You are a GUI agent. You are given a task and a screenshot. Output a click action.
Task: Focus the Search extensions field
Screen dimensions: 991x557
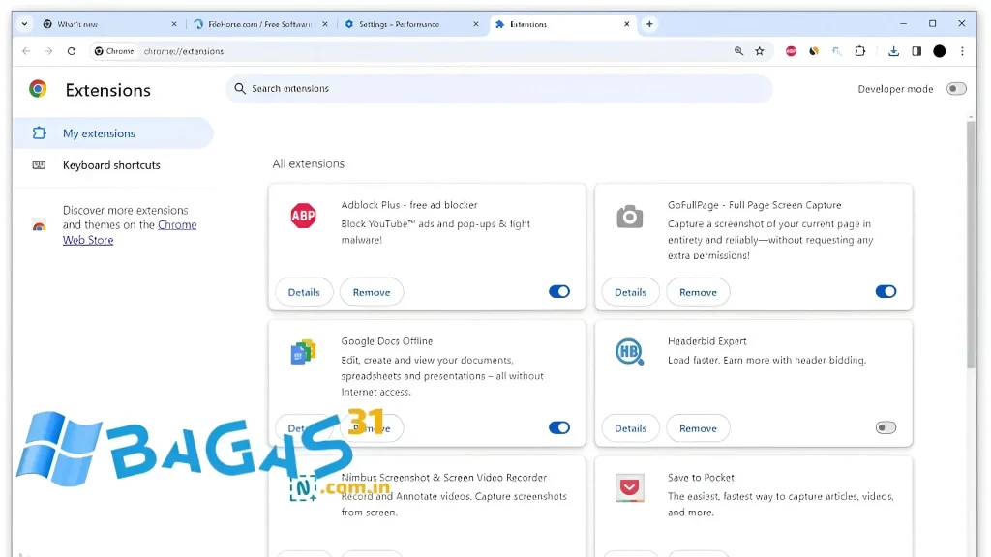pyautogui.click(x=499, y=88)
